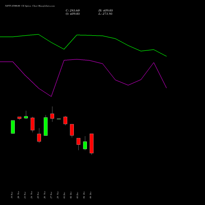
Task: Select the open value O: 439.05
Action: coord(73,14)
